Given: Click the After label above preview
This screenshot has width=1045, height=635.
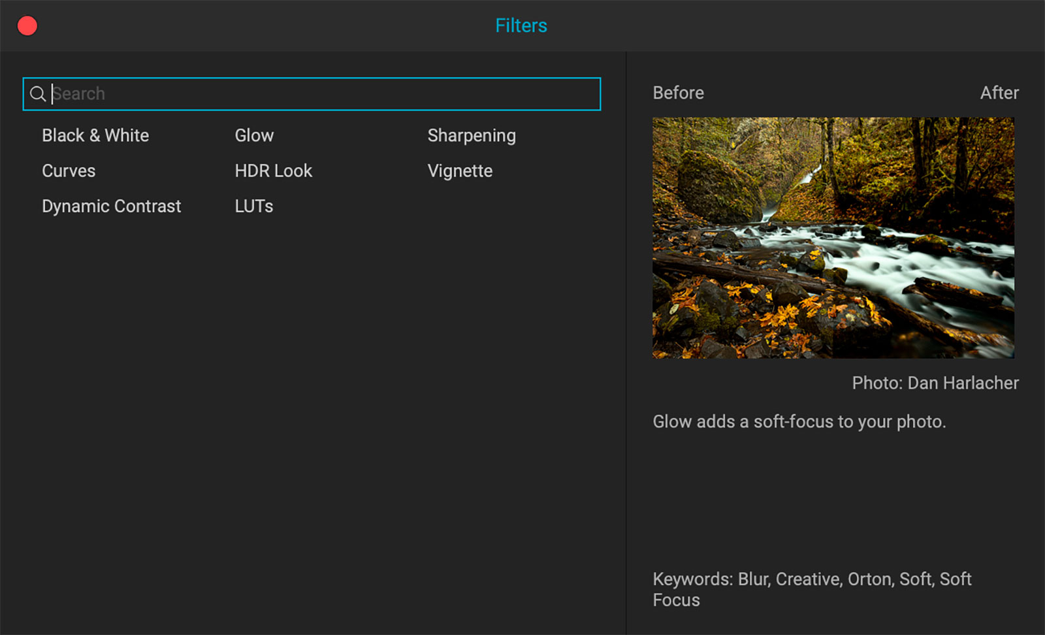Looking at the screenshot, I should [x=999, y=93].
